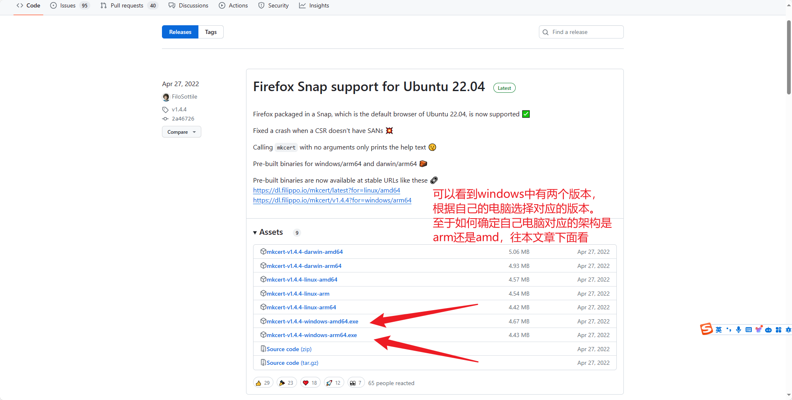This screenshot has height=400, width=792.
Task: Open the Issues tab
Action: pyautogui.click(x=68, y=5)
